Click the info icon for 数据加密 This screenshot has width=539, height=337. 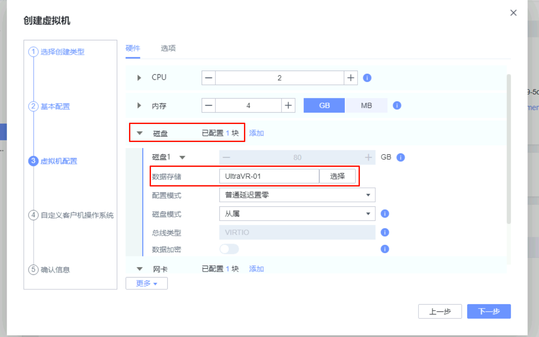[x=385, y=249]
